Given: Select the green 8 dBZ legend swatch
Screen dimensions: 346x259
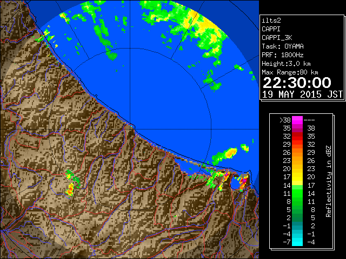Looking at the screenshot, I should (297, 201).
